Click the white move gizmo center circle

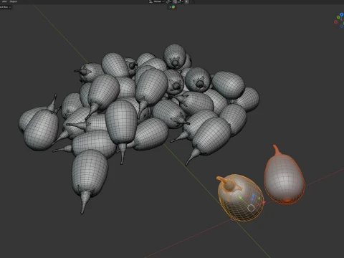[251, 208]
